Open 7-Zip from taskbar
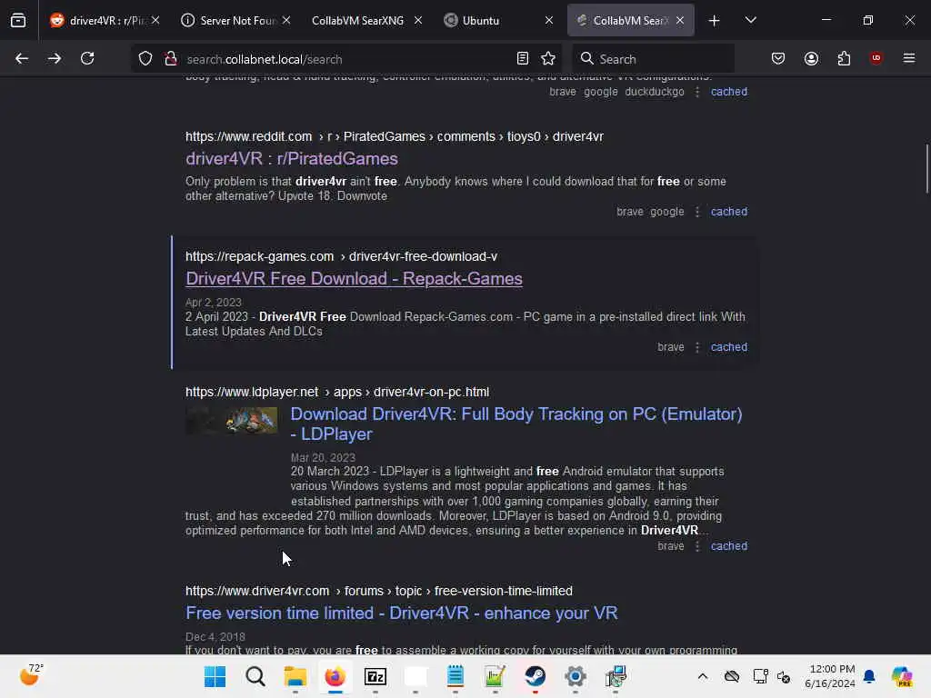 (x=375, y=676)
